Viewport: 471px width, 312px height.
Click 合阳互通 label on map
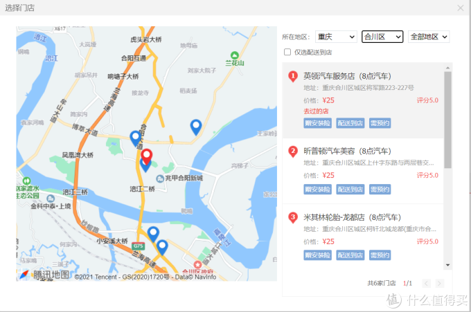click(x=134, y=58)
